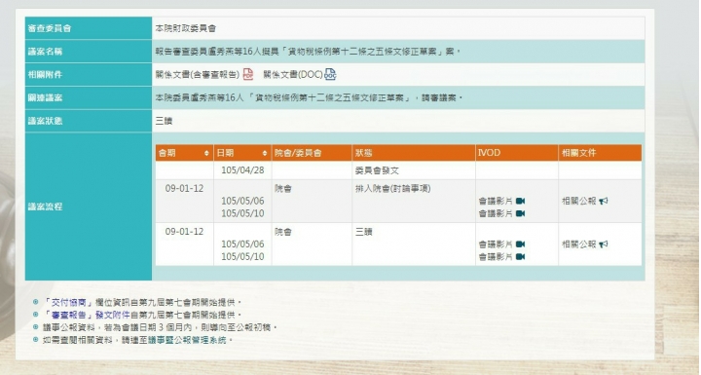Open the PDF icon for 關係文書(含審查報告)
This screenshot has width=701, height=375.
[x=248, y=74]
